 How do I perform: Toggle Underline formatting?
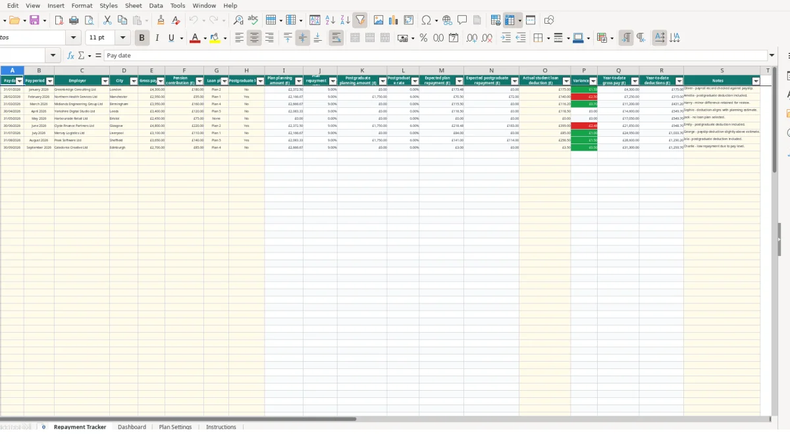click(171, 38)
